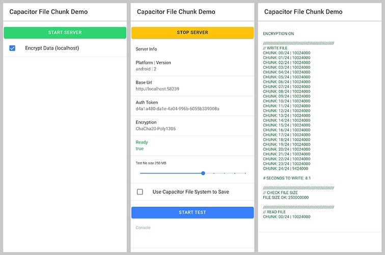The width and height of the screenshot is (385, 255).
Task: Enable Use Capacitor File System to Save
Action: pos(140,192)
